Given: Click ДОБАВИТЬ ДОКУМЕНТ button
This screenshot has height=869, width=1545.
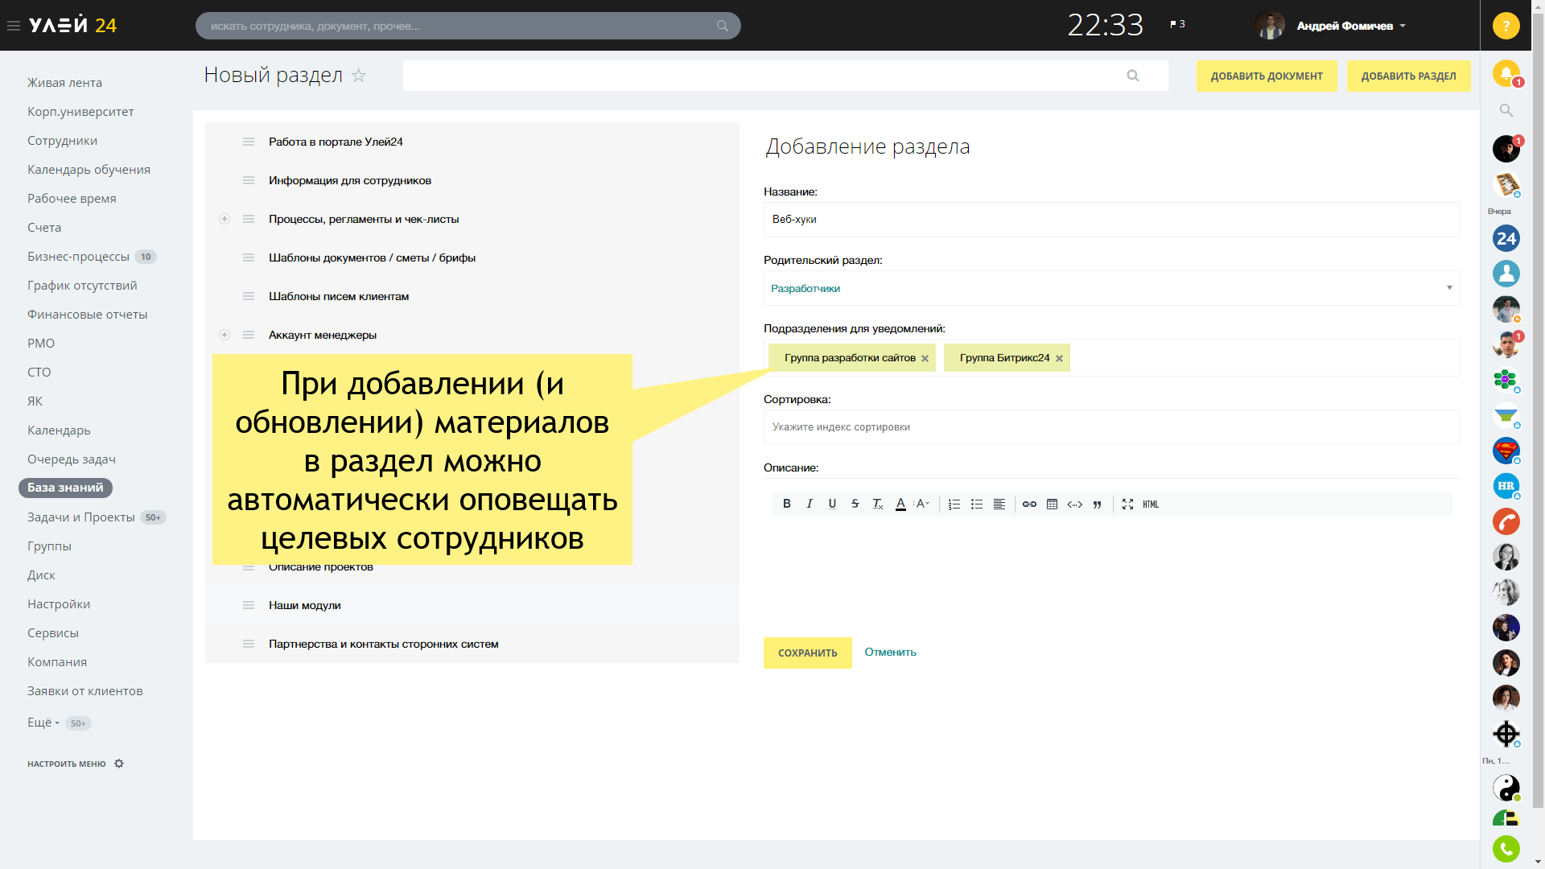Looking at the screenshot, I should tap(1267, 76).
